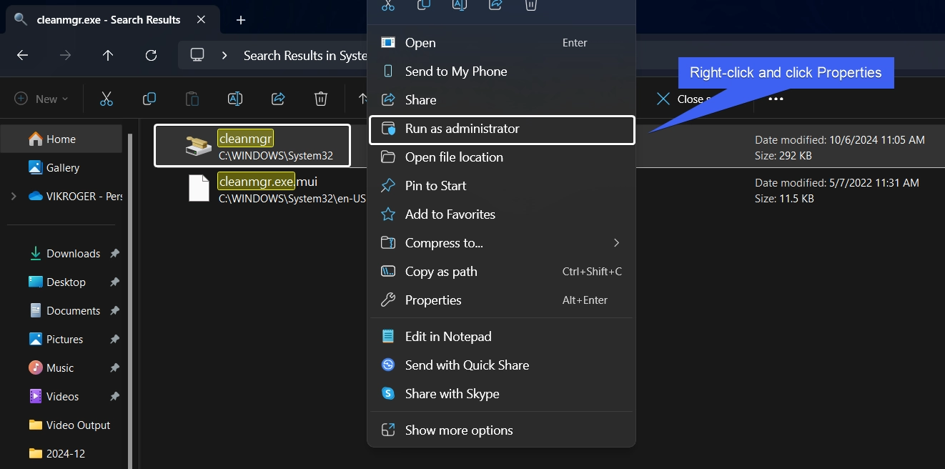
Task: Select Run as administrator
Action: coord(502,129)
